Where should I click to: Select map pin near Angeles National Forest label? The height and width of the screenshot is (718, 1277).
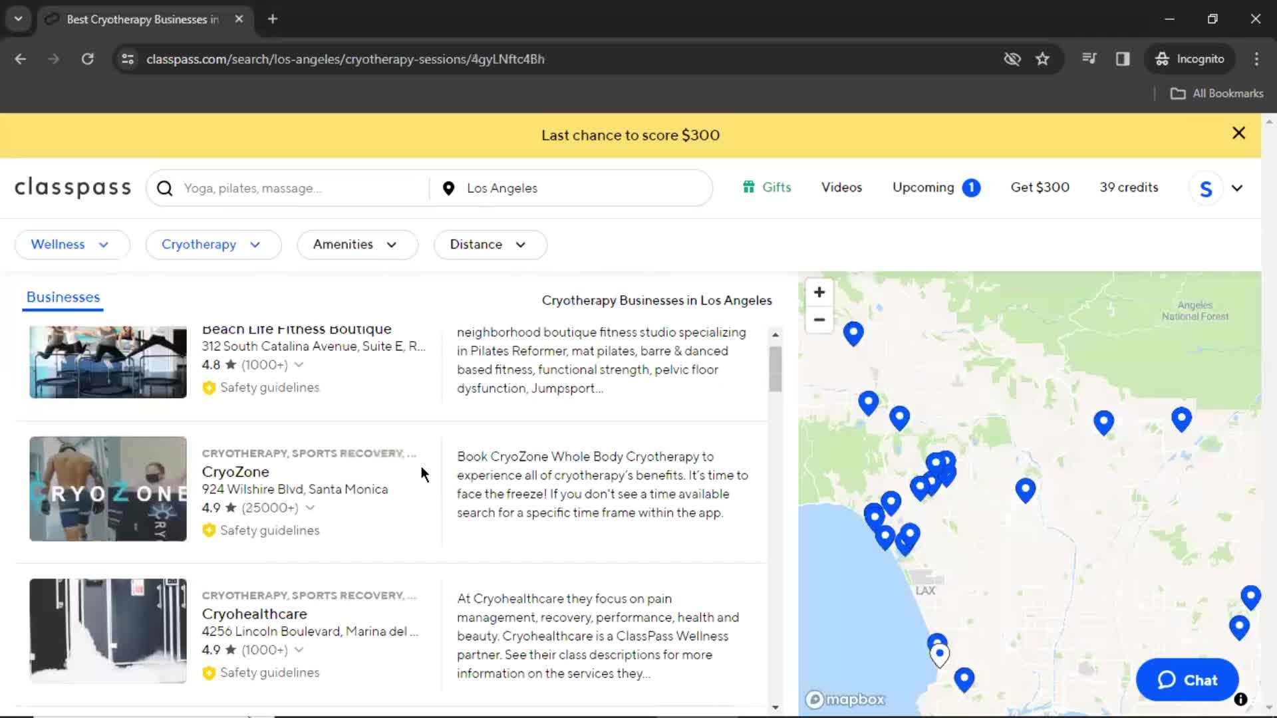[1181, 419]
